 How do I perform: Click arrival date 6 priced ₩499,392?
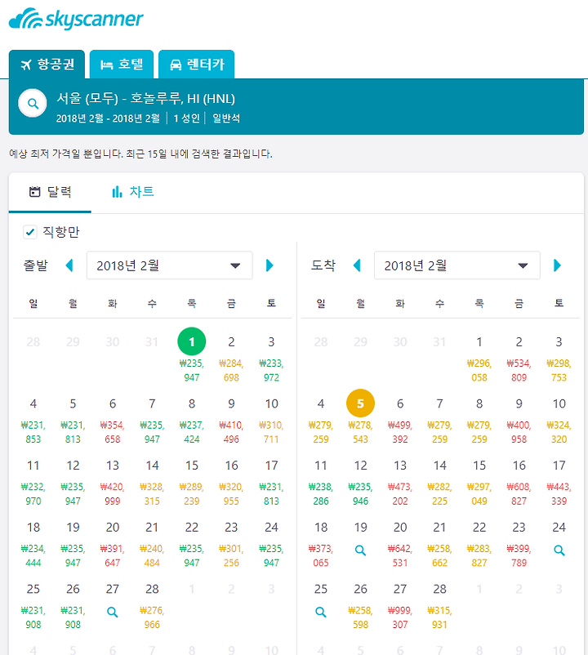pos(400,421)
